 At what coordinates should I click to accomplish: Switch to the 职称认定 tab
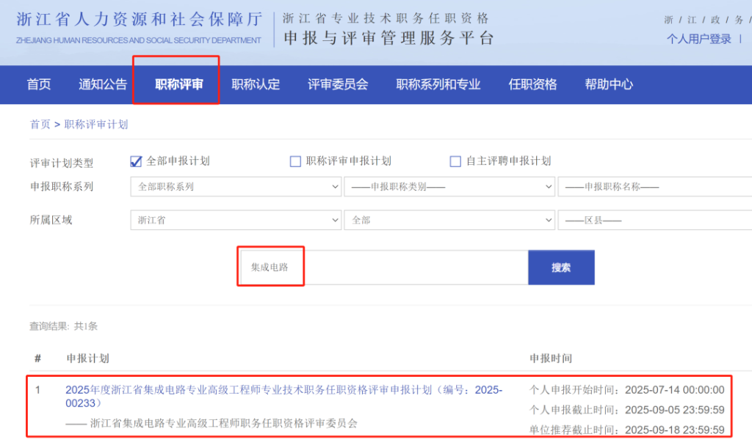[x=256, y=84]
